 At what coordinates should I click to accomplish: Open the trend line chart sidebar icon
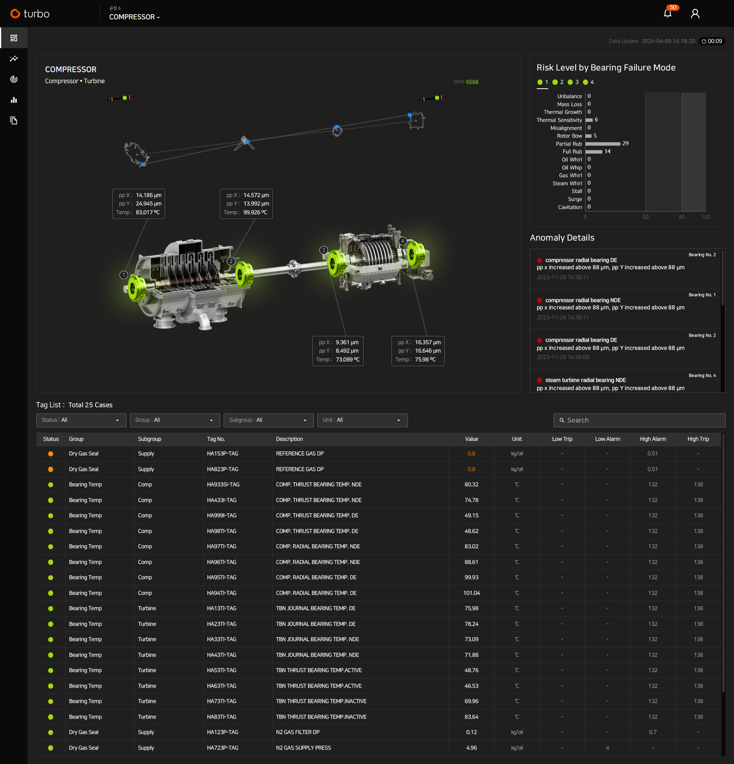click(x=14, y=58)
